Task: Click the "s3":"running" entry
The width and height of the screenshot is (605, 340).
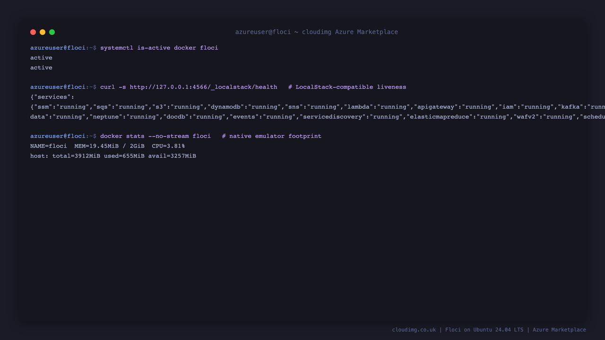Action: coord(178,107)
